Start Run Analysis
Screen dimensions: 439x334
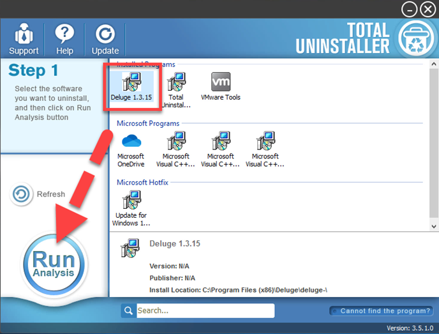(x=54, y=264)
